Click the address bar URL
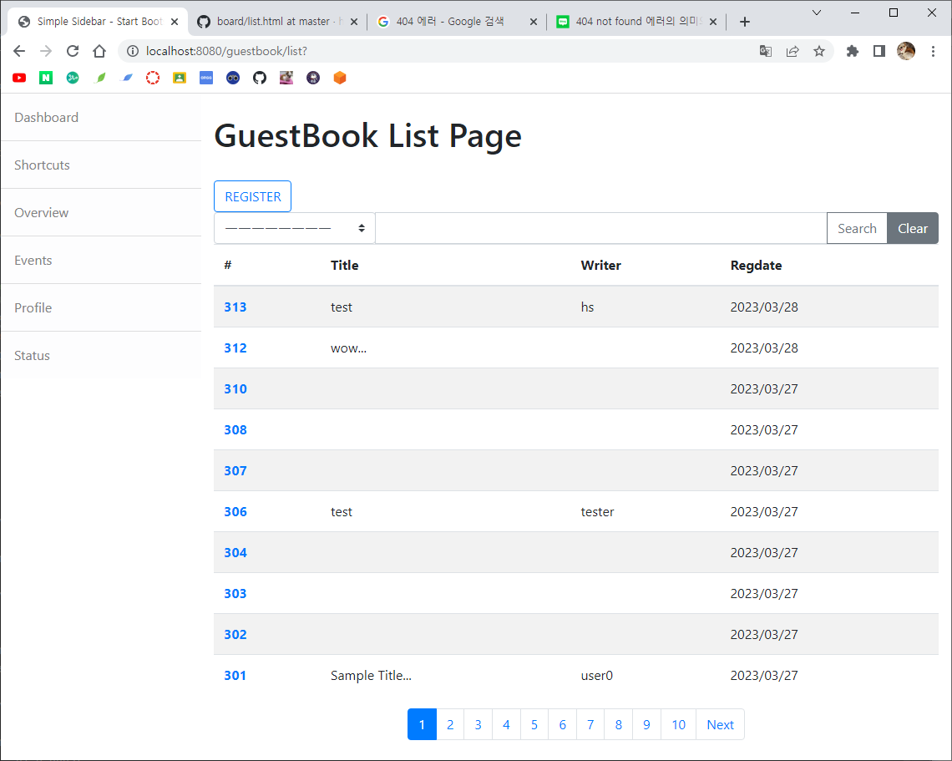The height and width of the screenshot is (761, 952). 226,51
